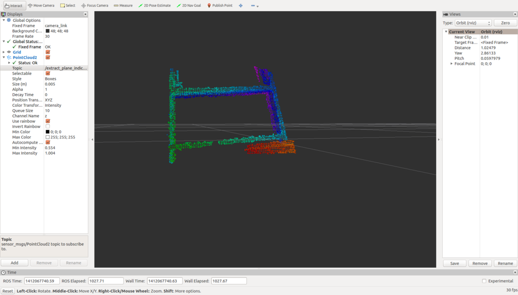The image size is (518, 295).
Task: Select the Move Camera tool
Action: point(41,6)
